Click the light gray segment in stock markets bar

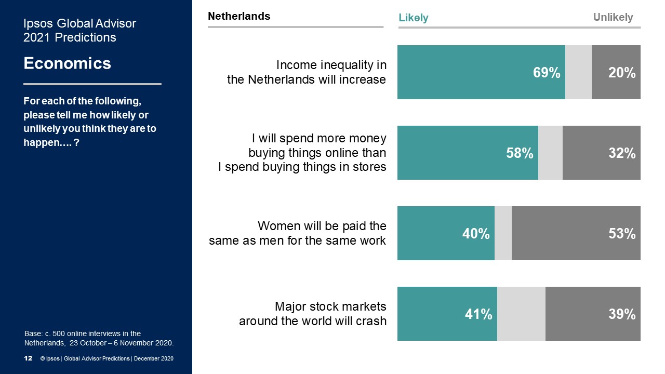pyautogui.click(x=521, y=314)
